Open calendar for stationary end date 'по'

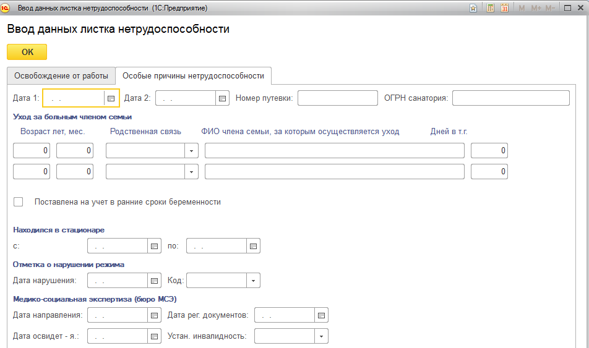coord(254,246)
